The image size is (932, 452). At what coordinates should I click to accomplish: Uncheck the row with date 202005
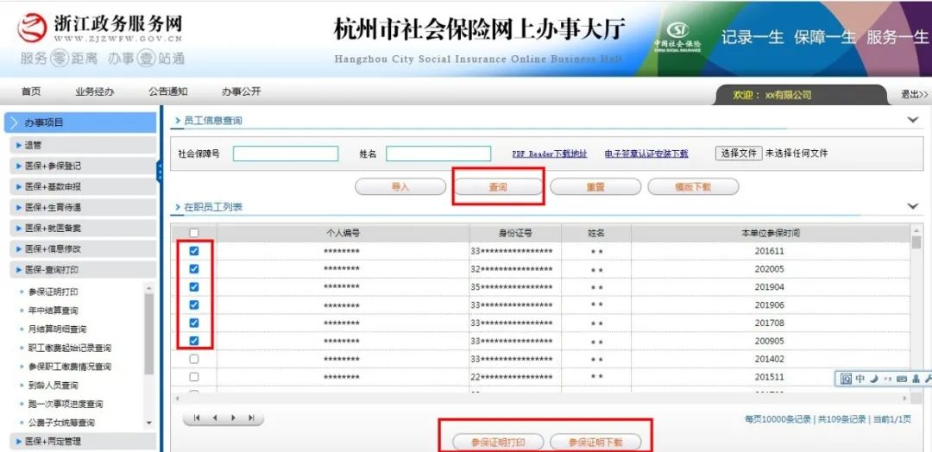pos(194,269)
